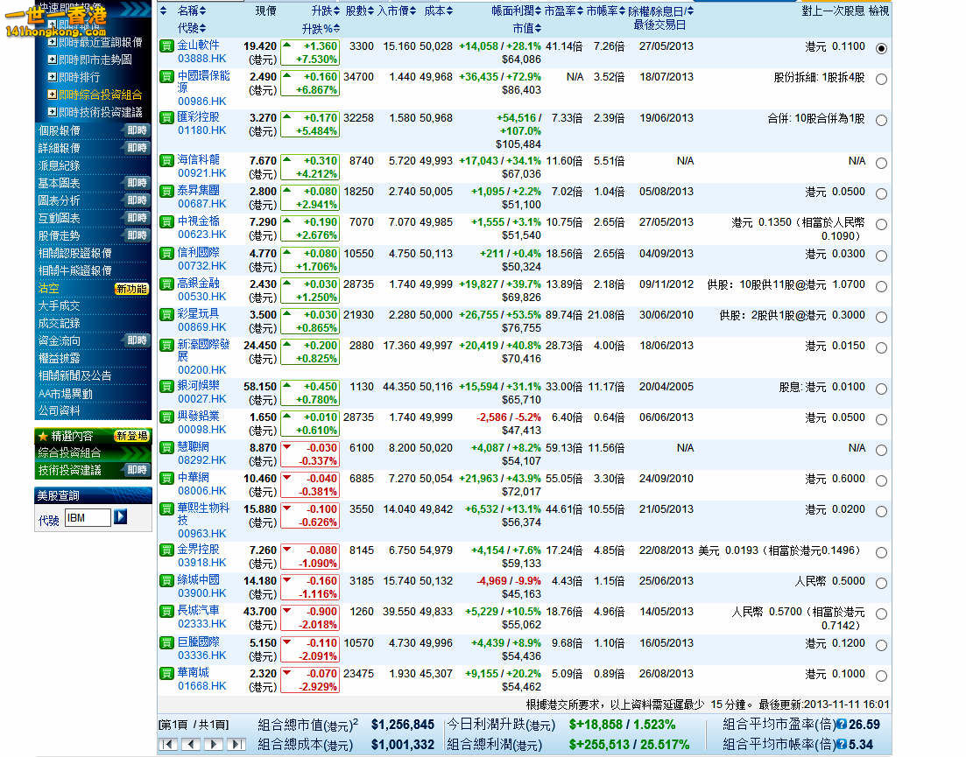
Task: Open the 00986.HK stock code link
Action: [x=202, y=101]
